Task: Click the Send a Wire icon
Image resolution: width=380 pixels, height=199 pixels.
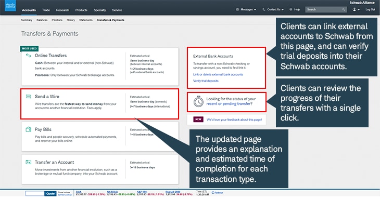Action: click(x=28, y=97)
